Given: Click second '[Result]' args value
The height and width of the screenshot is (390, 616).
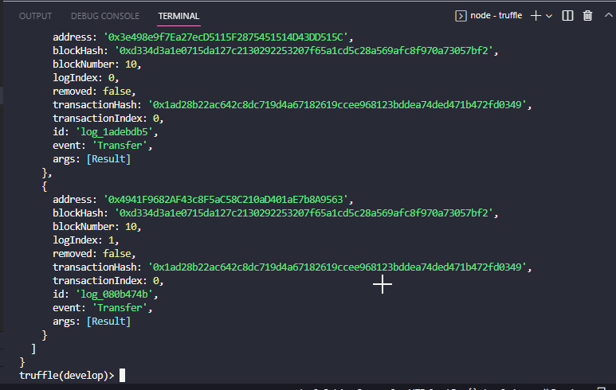Looking at the screenshot, I should [x=108, y=322].
